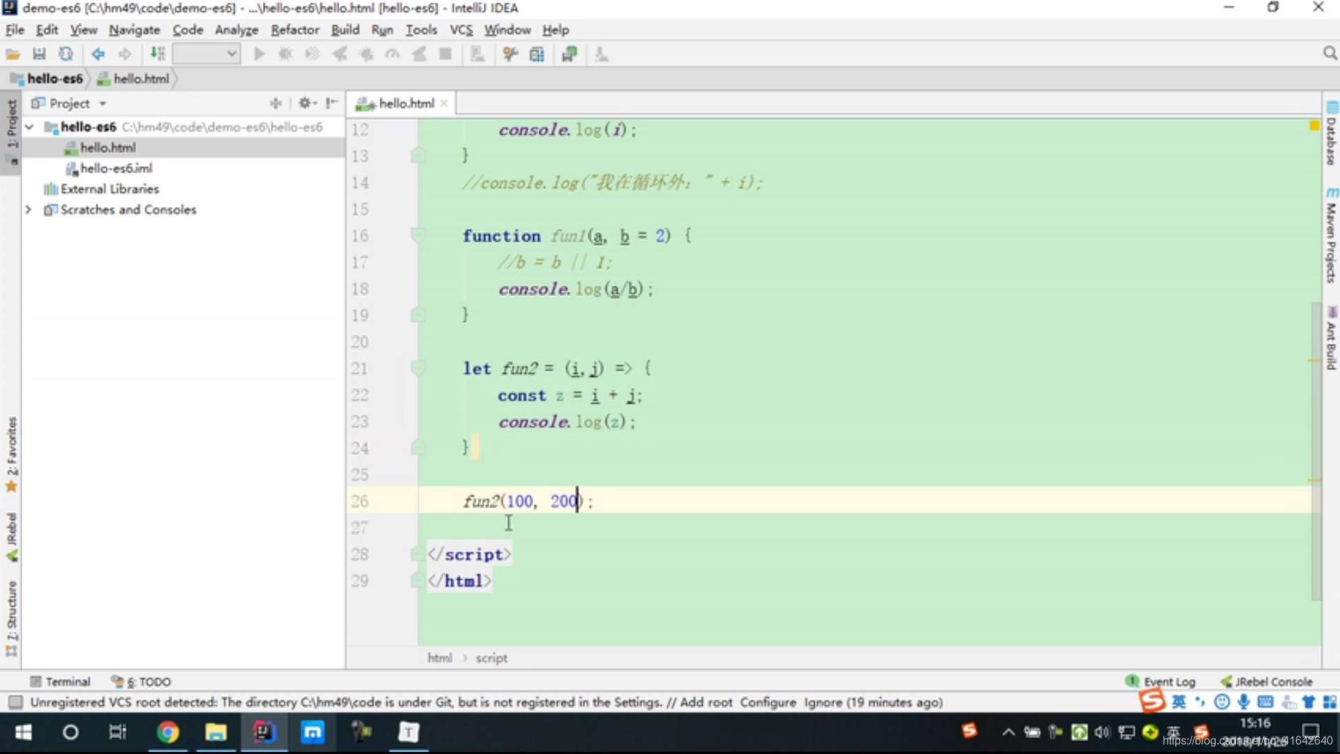This screenshot has width=1340, height=754.
Task: Click the script breadcrumb under the editor
Action: coord(491,658)
